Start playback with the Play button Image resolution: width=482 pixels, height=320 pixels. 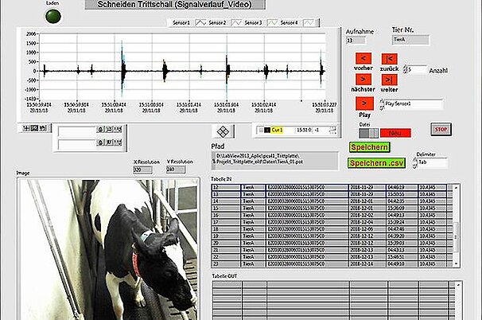click(x=363, y=103)
